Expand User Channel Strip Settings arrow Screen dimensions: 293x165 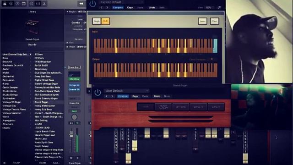(31, 55)
